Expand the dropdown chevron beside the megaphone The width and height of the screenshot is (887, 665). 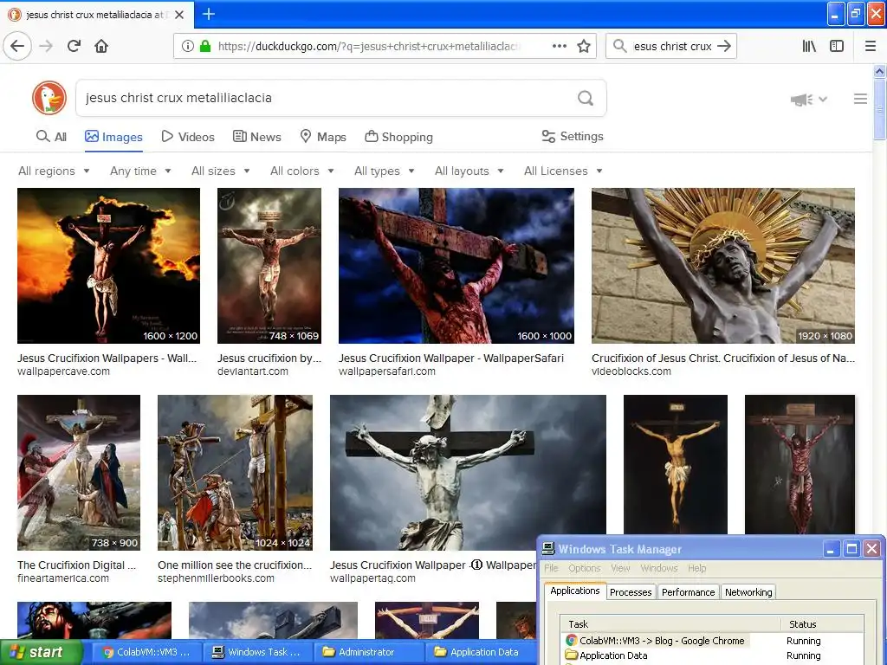point(823,100)
